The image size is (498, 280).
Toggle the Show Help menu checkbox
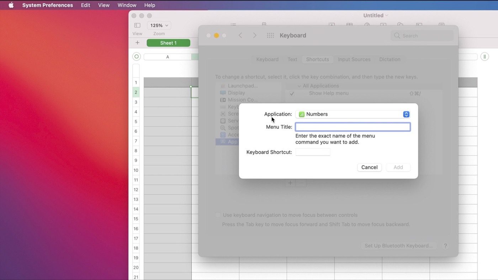click(292, 93)
